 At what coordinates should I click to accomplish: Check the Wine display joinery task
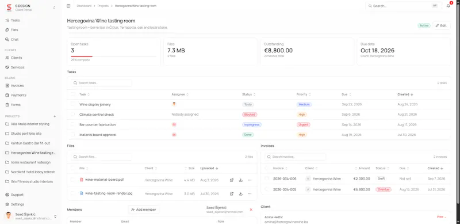tap(73, 104)
